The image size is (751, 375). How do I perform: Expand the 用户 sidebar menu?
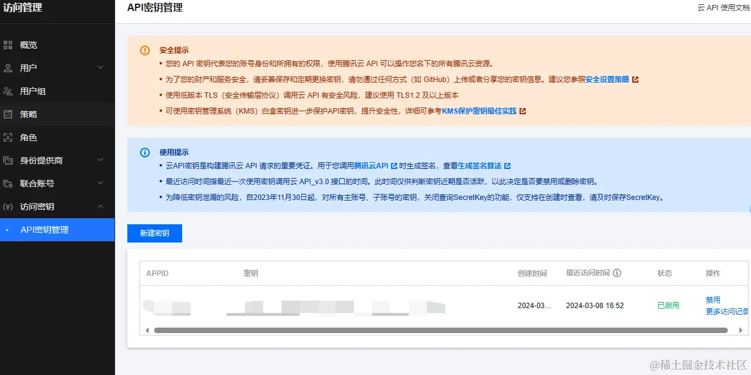(x=100, y=68)
